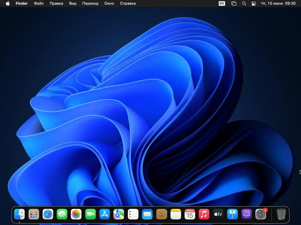Open Launchpad in the Dock
Viewport: 301px width, 225px height.
(x=34, y=214)
